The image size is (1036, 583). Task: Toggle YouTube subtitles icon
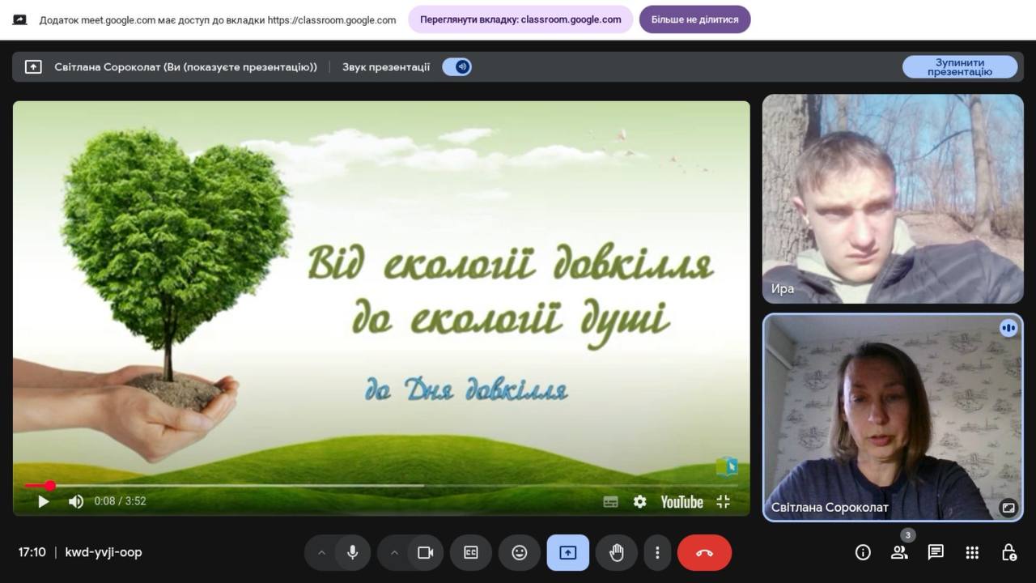coord(611,502)
